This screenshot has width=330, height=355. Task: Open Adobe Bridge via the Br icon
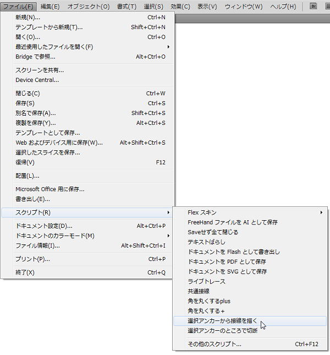(313, 7)
